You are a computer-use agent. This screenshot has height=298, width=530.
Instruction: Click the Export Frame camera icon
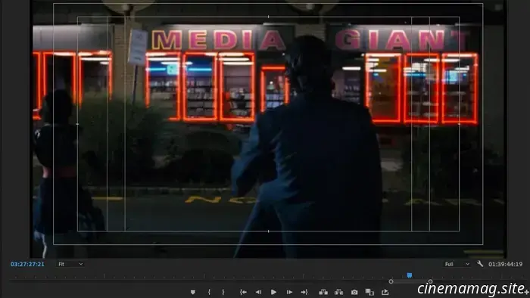tap(354, 292)
